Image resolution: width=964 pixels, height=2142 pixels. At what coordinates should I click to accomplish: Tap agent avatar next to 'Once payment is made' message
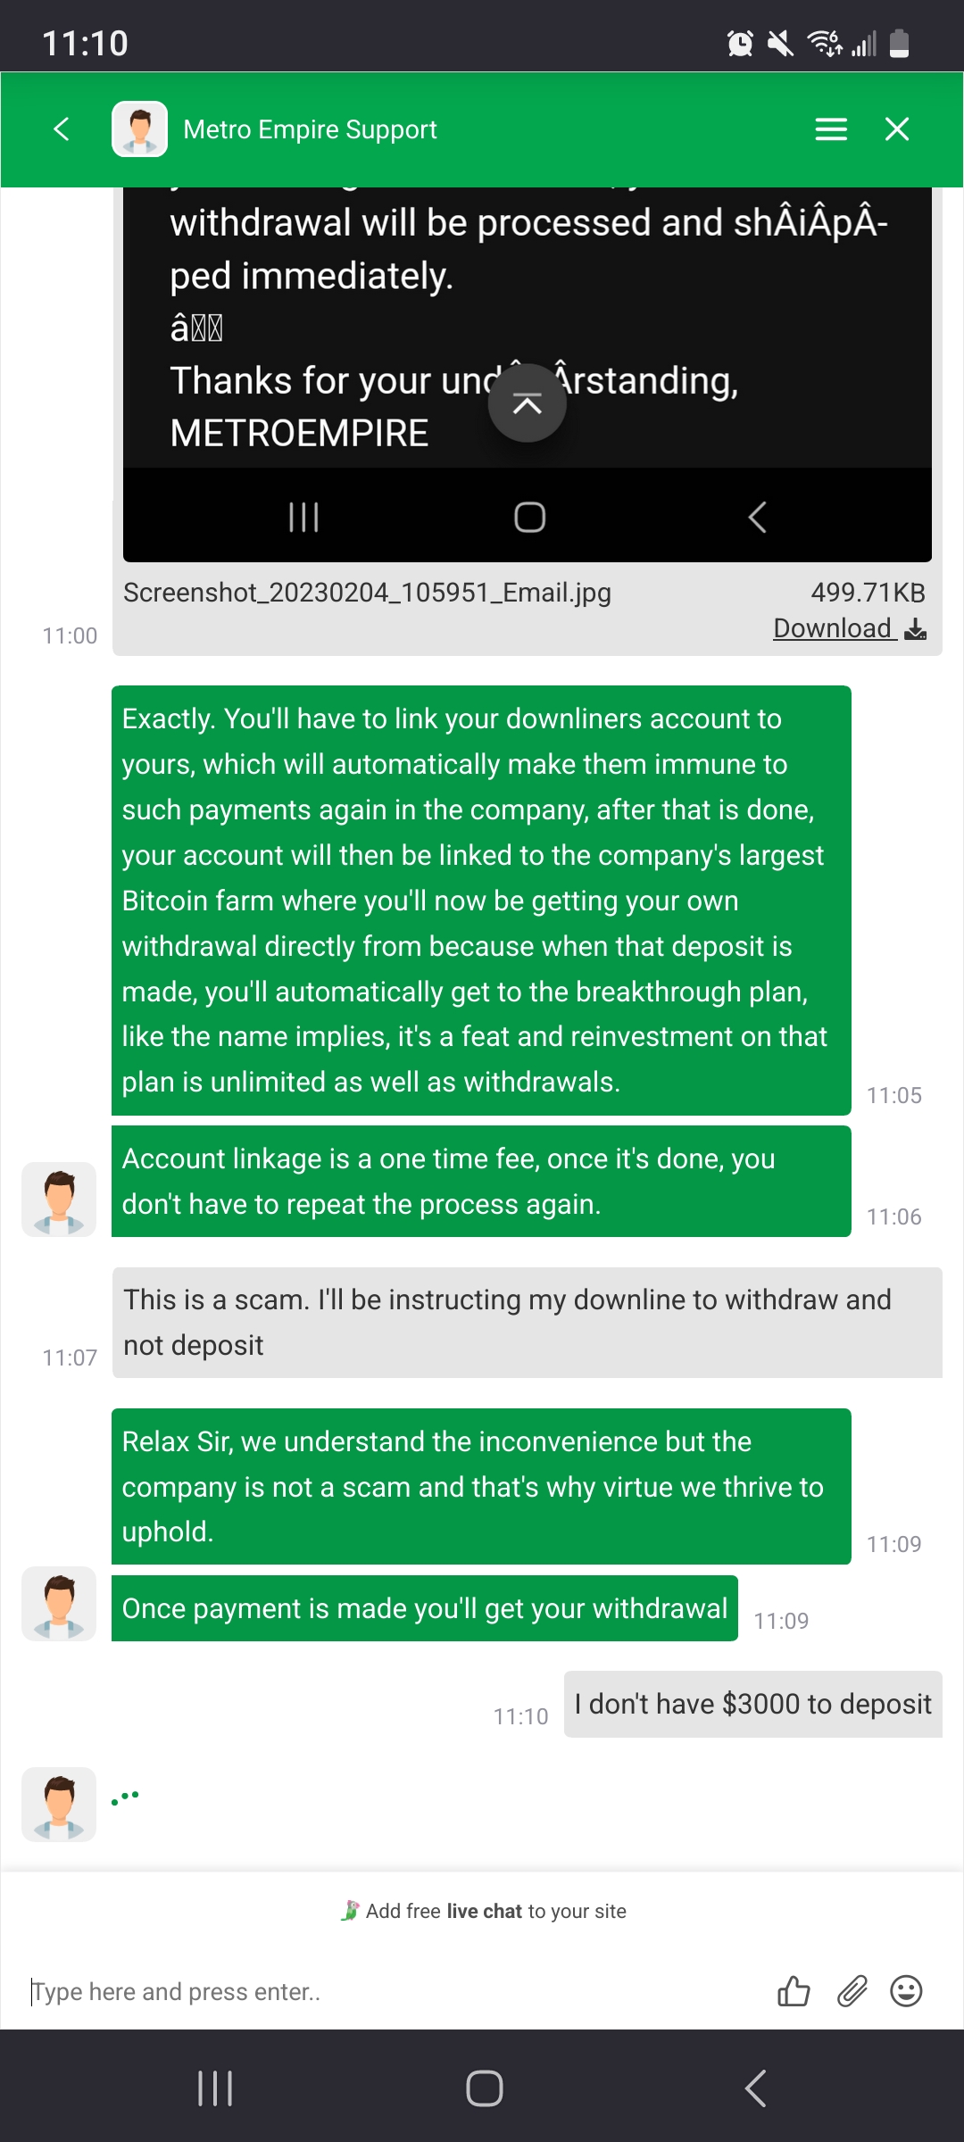click(59, 1604)
